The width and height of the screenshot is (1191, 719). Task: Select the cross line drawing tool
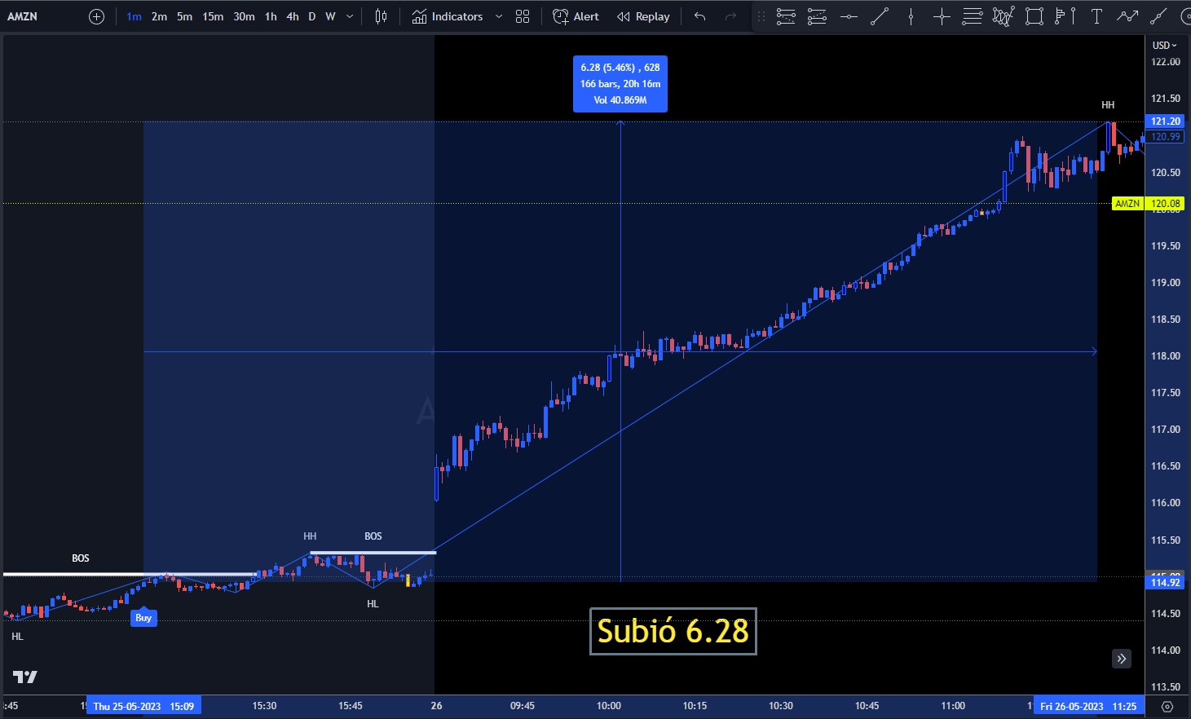tap(942, 16)
